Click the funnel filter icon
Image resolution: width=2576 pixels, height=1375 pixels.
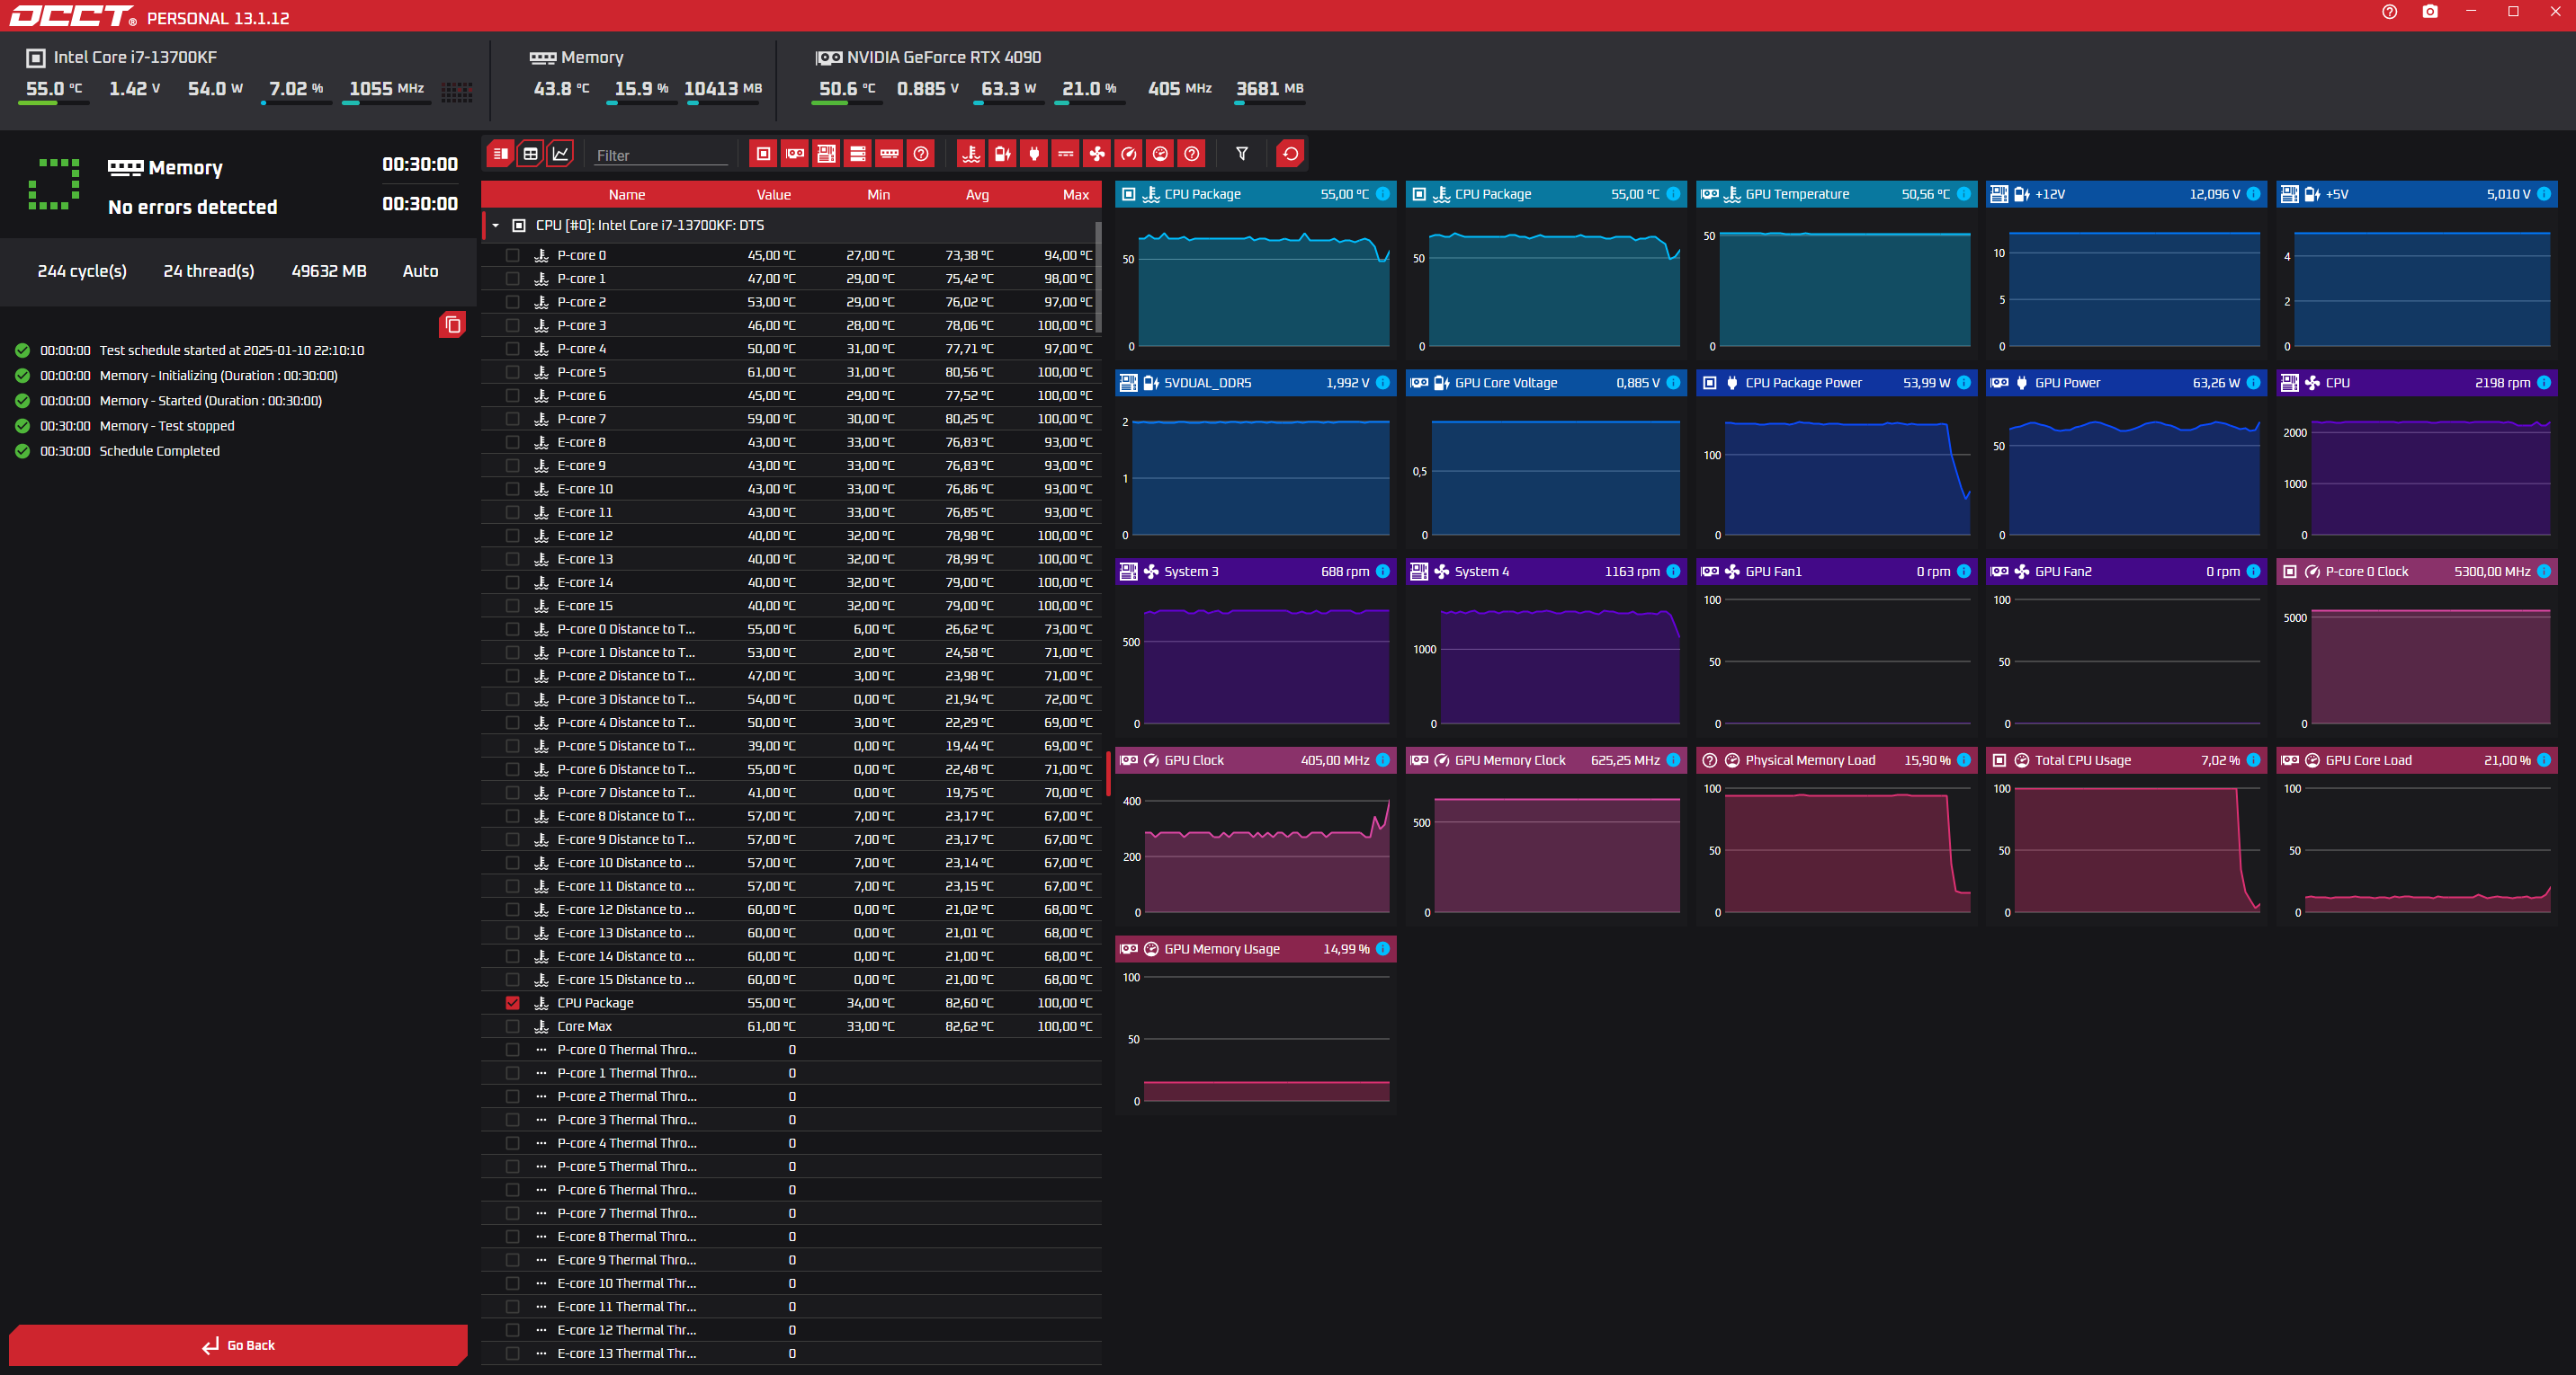click(1242, 154)
